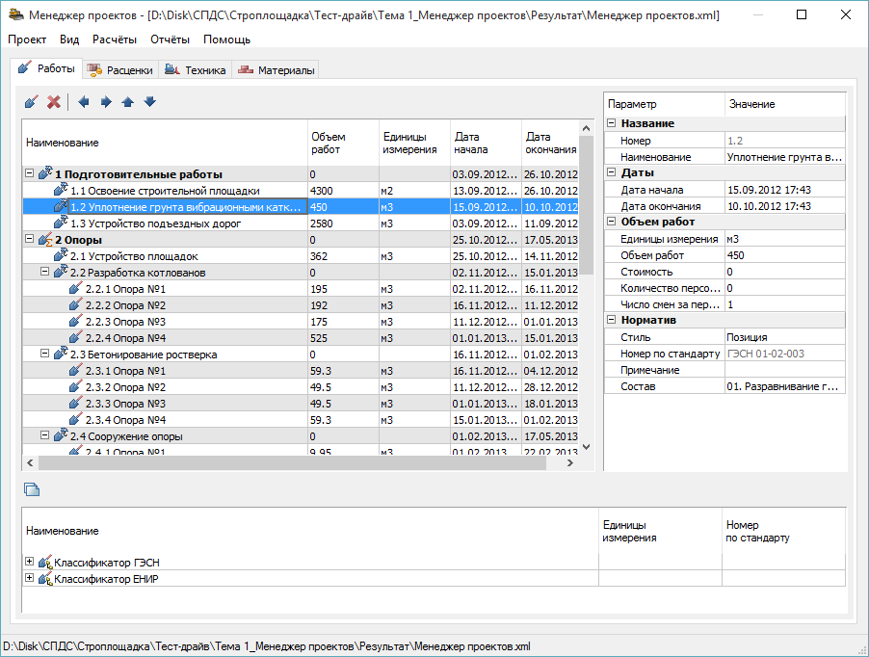Image resolution: width=869 pixels, height=657 pixels.
Task: Collapse 2.3 Бетонирование ростверка branch
Action: pos(45,354)
